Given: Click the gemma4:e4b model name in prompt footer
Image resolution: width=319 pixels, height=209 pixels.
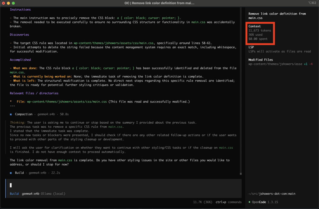Looking at the screenshot, I should pos(31,194).
